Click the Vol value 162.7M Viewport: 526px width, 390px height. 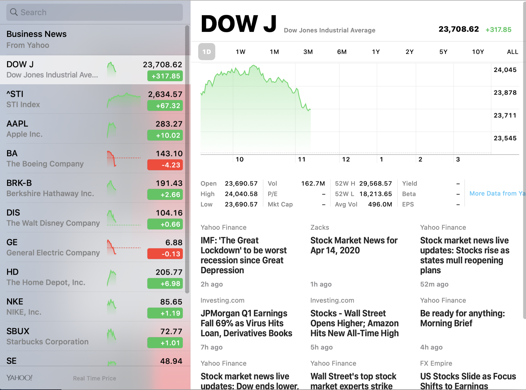click(x=313, y=184)
